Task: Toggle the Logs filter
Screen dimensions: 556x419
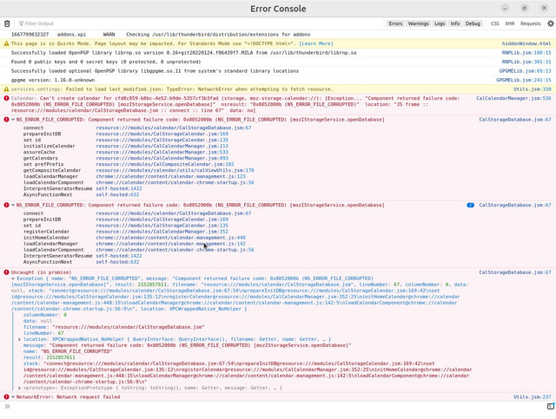Action: 440,23
